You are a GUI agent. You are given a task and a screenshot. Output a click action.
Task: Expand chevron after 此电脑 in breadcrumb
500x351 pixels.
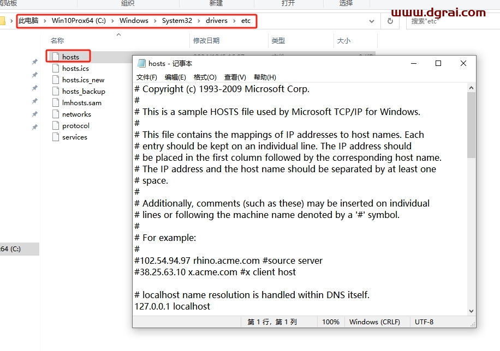coord(45,21)
